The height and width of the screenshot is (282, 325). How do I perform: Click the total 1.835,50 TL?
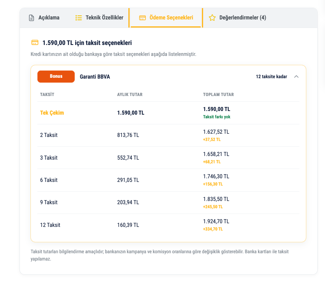coord(216,199)
